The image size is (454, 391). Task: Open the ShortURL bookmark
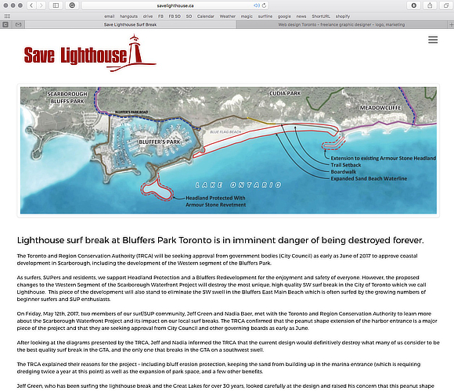click(321, 16)
